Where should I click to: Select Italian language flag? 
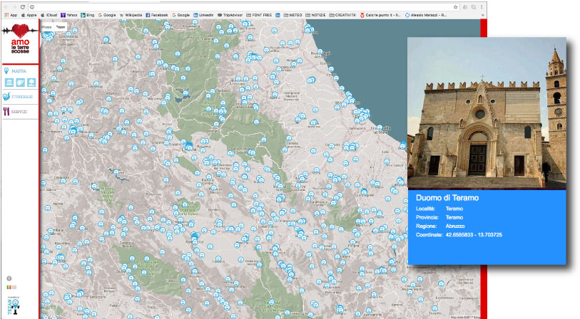tap(9, 287)
